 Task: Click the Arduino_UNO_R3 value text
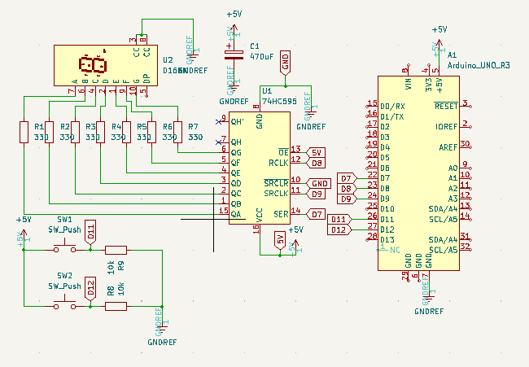[479, 65]
